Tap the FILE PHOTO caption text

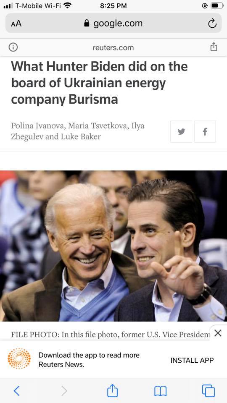(110, 335)
